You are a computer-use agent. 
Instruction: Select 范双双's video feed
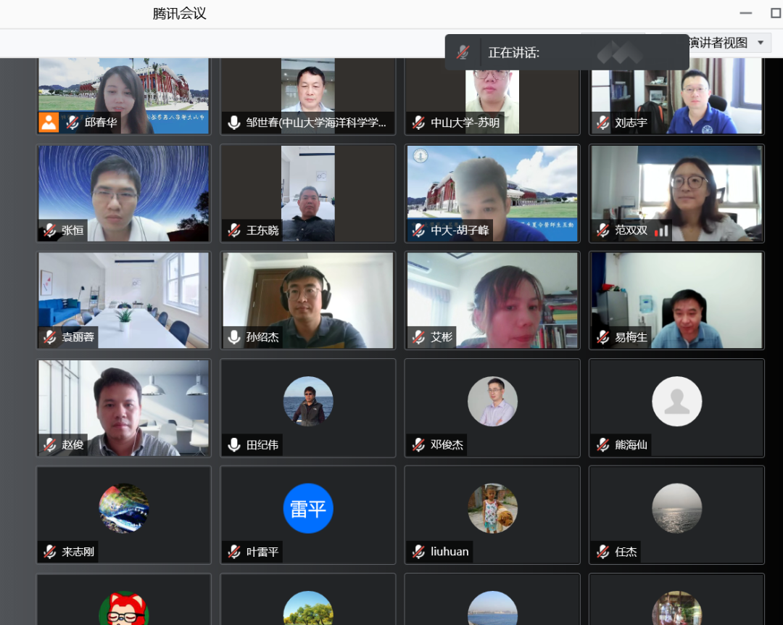pyautogui.click(x=676, y=194)
